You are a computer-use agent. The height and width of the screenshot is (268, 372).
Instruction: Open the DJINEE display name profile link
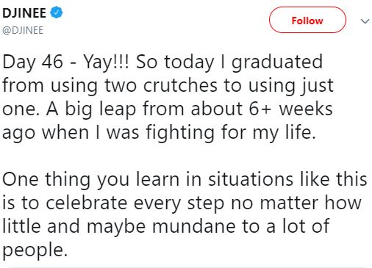click(x=24, y=13)
